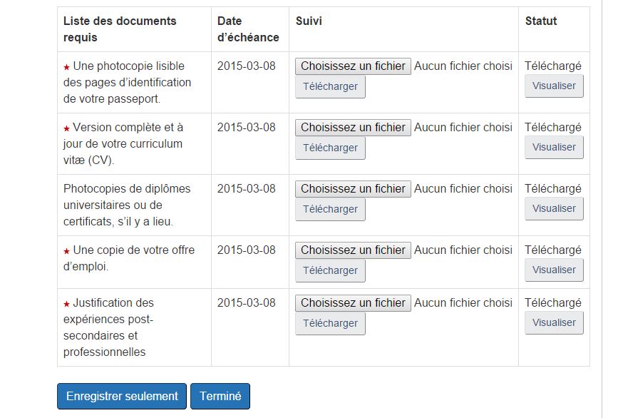Choose a file for the offre d'emploi
Screen dimensions: 623x418
tap(353, 250)
